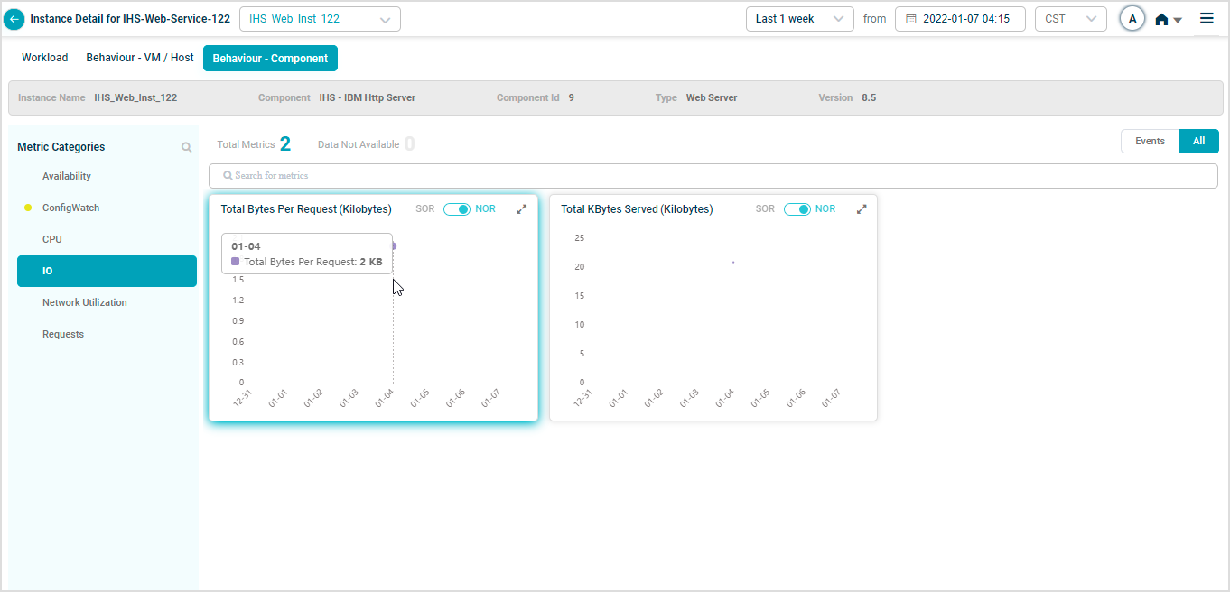Click the user avatar A icon

click(x=1132, y=19)
